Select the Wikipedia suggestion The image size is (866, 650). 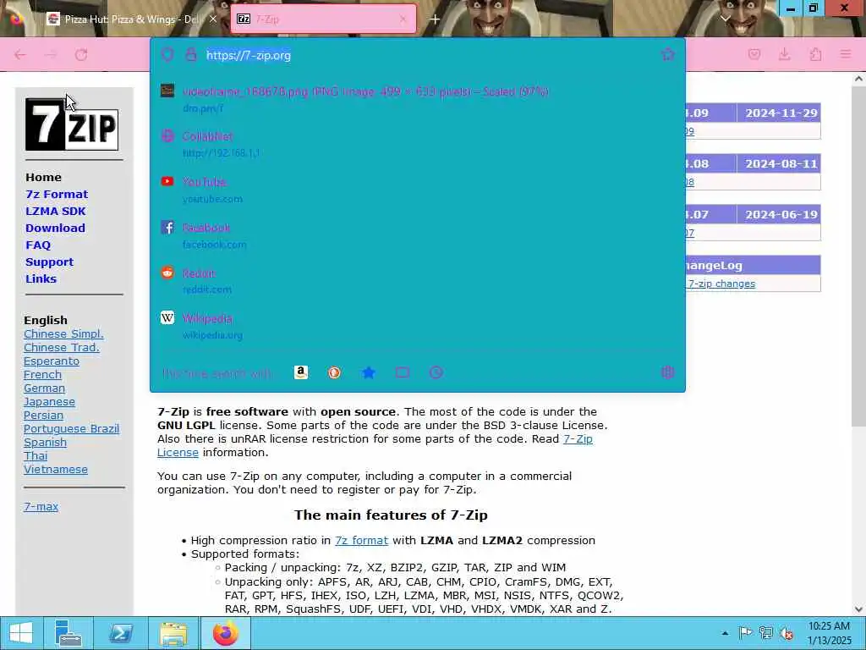click(418, 326)
